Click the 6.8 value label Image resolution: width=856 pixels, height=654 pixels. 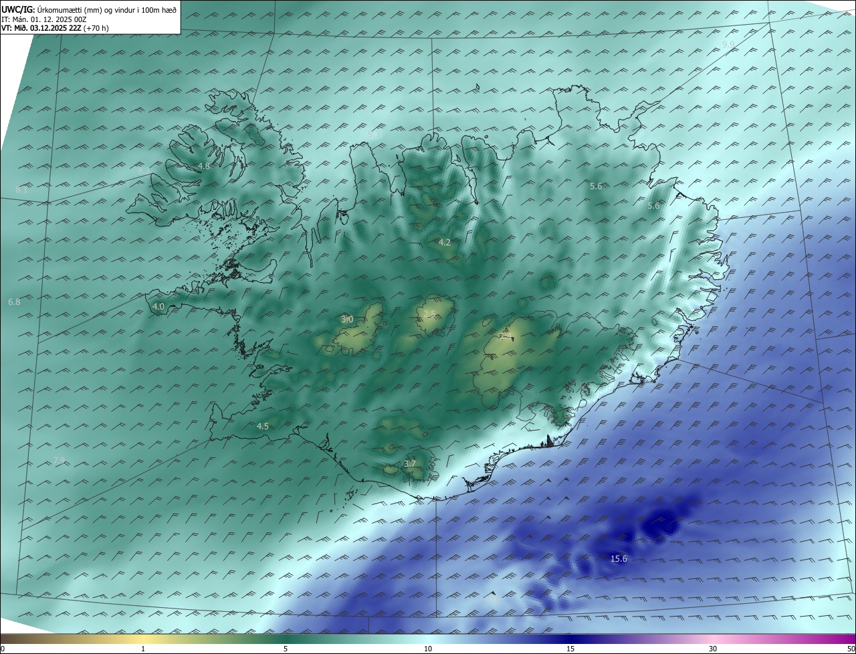[x=14, y=302]
